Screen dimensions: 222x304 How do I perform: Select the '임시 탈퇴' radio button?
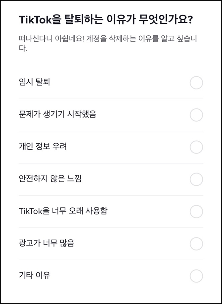click(196, 82)
